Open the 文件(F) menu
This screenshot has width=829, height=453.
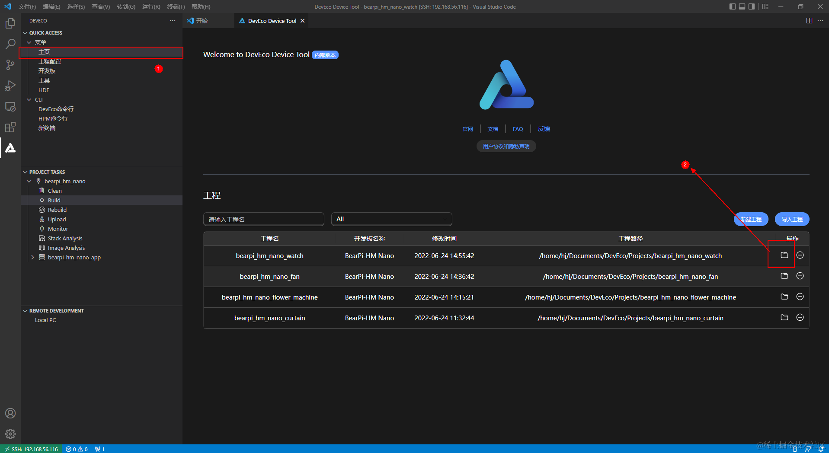pyautogui.click(x=27, y=6)
